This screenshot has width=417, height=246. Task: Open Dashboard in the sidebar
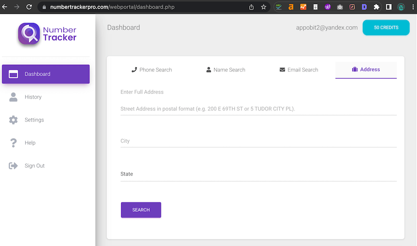[46, 74]
